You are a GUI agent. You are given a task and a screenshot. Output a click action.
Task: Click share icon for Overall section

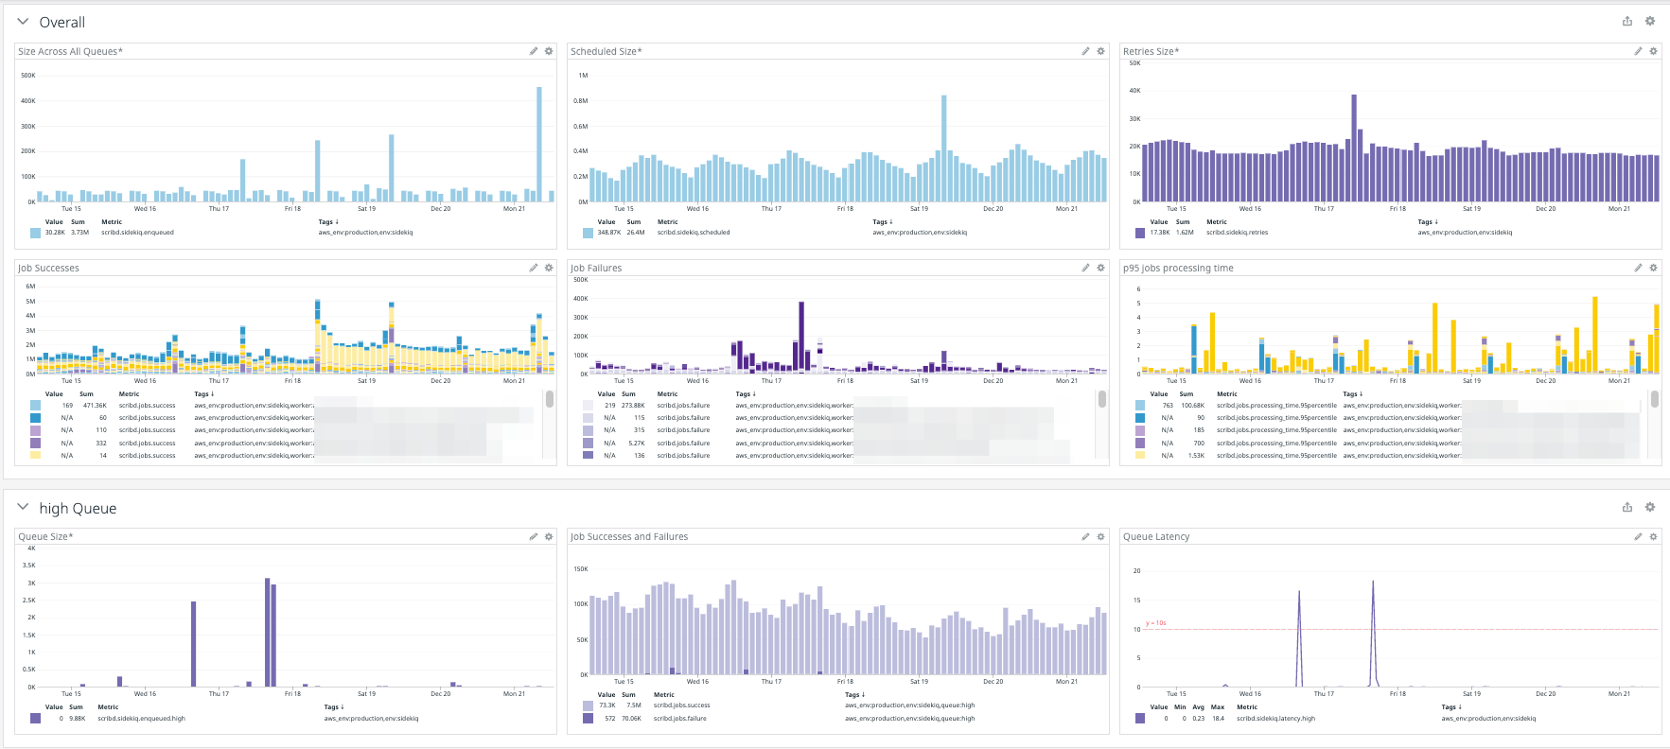(1627, 21)
